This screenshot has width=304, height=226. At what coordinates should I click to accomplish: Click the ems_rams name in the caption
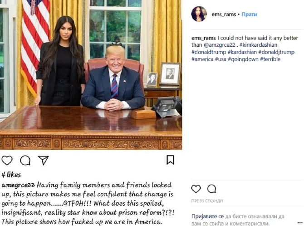[x=204, y=38]
